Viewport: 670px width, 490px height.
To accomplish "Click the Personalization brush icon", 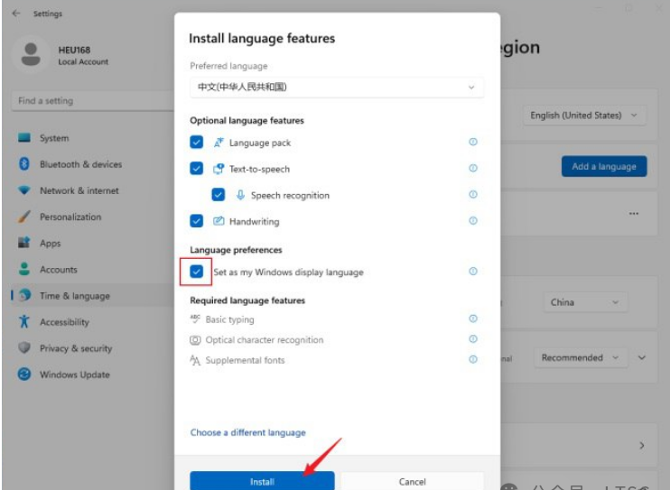I will 23,217.
